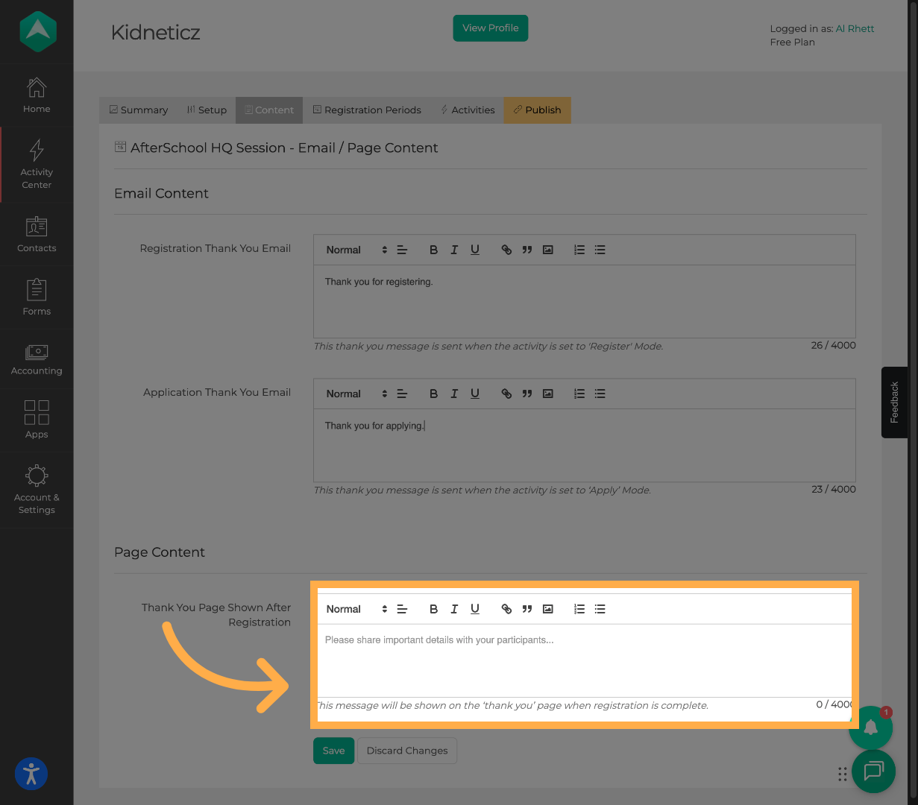Open Normal style dropdown in Application email editor
This screenshot has height=805, width=918.
click(x=356, y=394)
